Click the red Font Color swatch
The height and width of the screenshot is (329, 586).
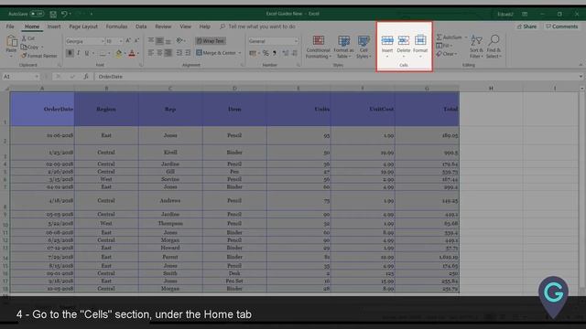tap(132, 53)
